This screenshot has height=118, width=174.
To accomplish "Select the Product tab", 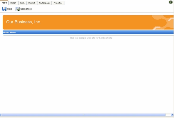I will (32, 3).
